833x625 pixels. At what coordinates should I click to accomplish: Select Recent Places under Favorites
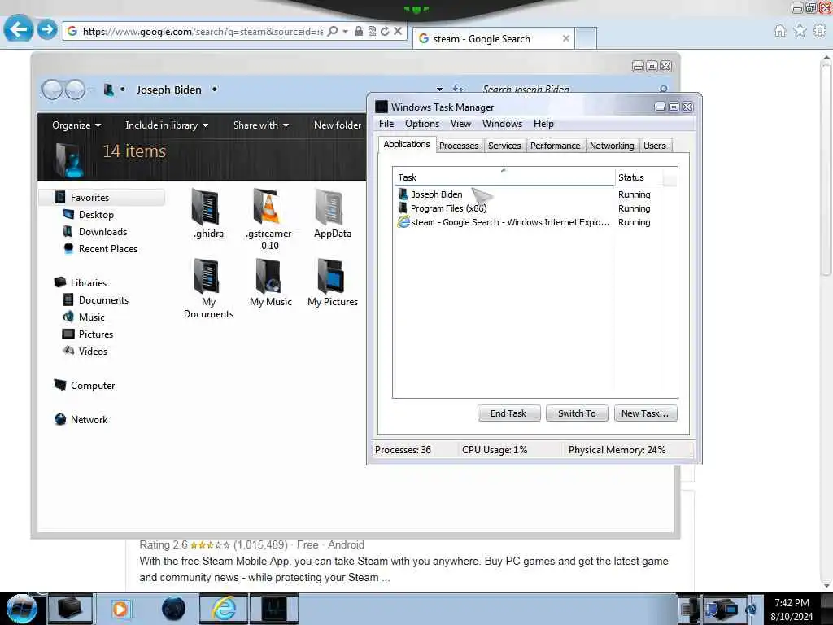coord(108,249)
